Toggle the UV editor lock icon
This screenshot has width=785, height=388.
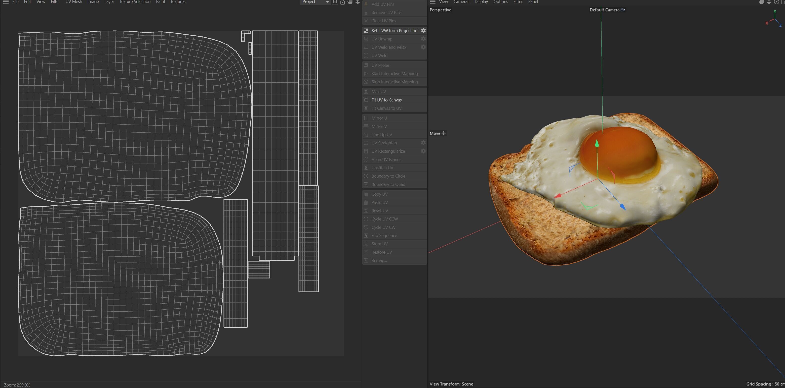(x=342, y=2)
